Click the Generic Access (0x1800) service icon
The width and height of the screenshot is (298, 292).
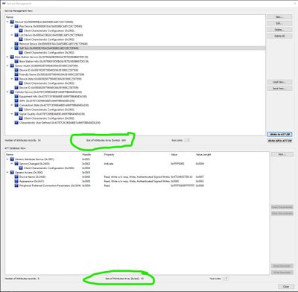coord(12,172)
